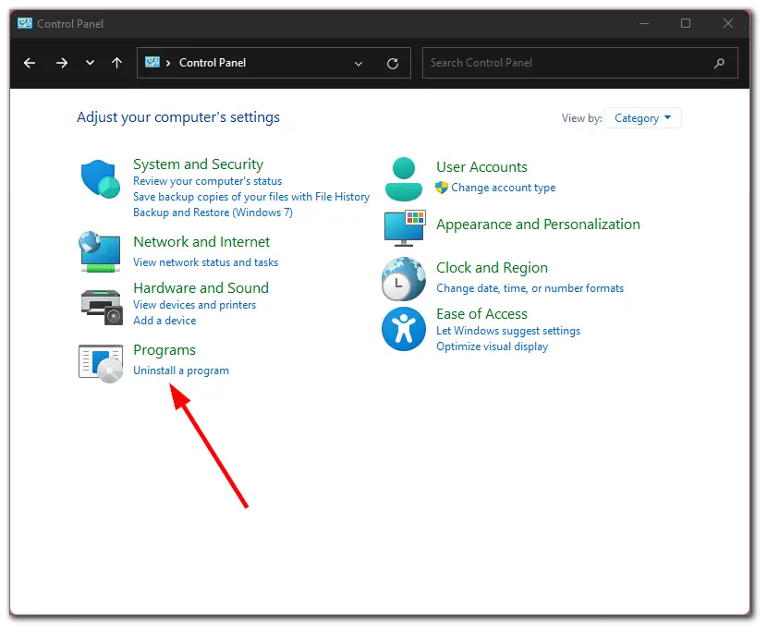Focus the Search Control Panel field
Viewport: 767px width, 632px height.
point(580,63)
